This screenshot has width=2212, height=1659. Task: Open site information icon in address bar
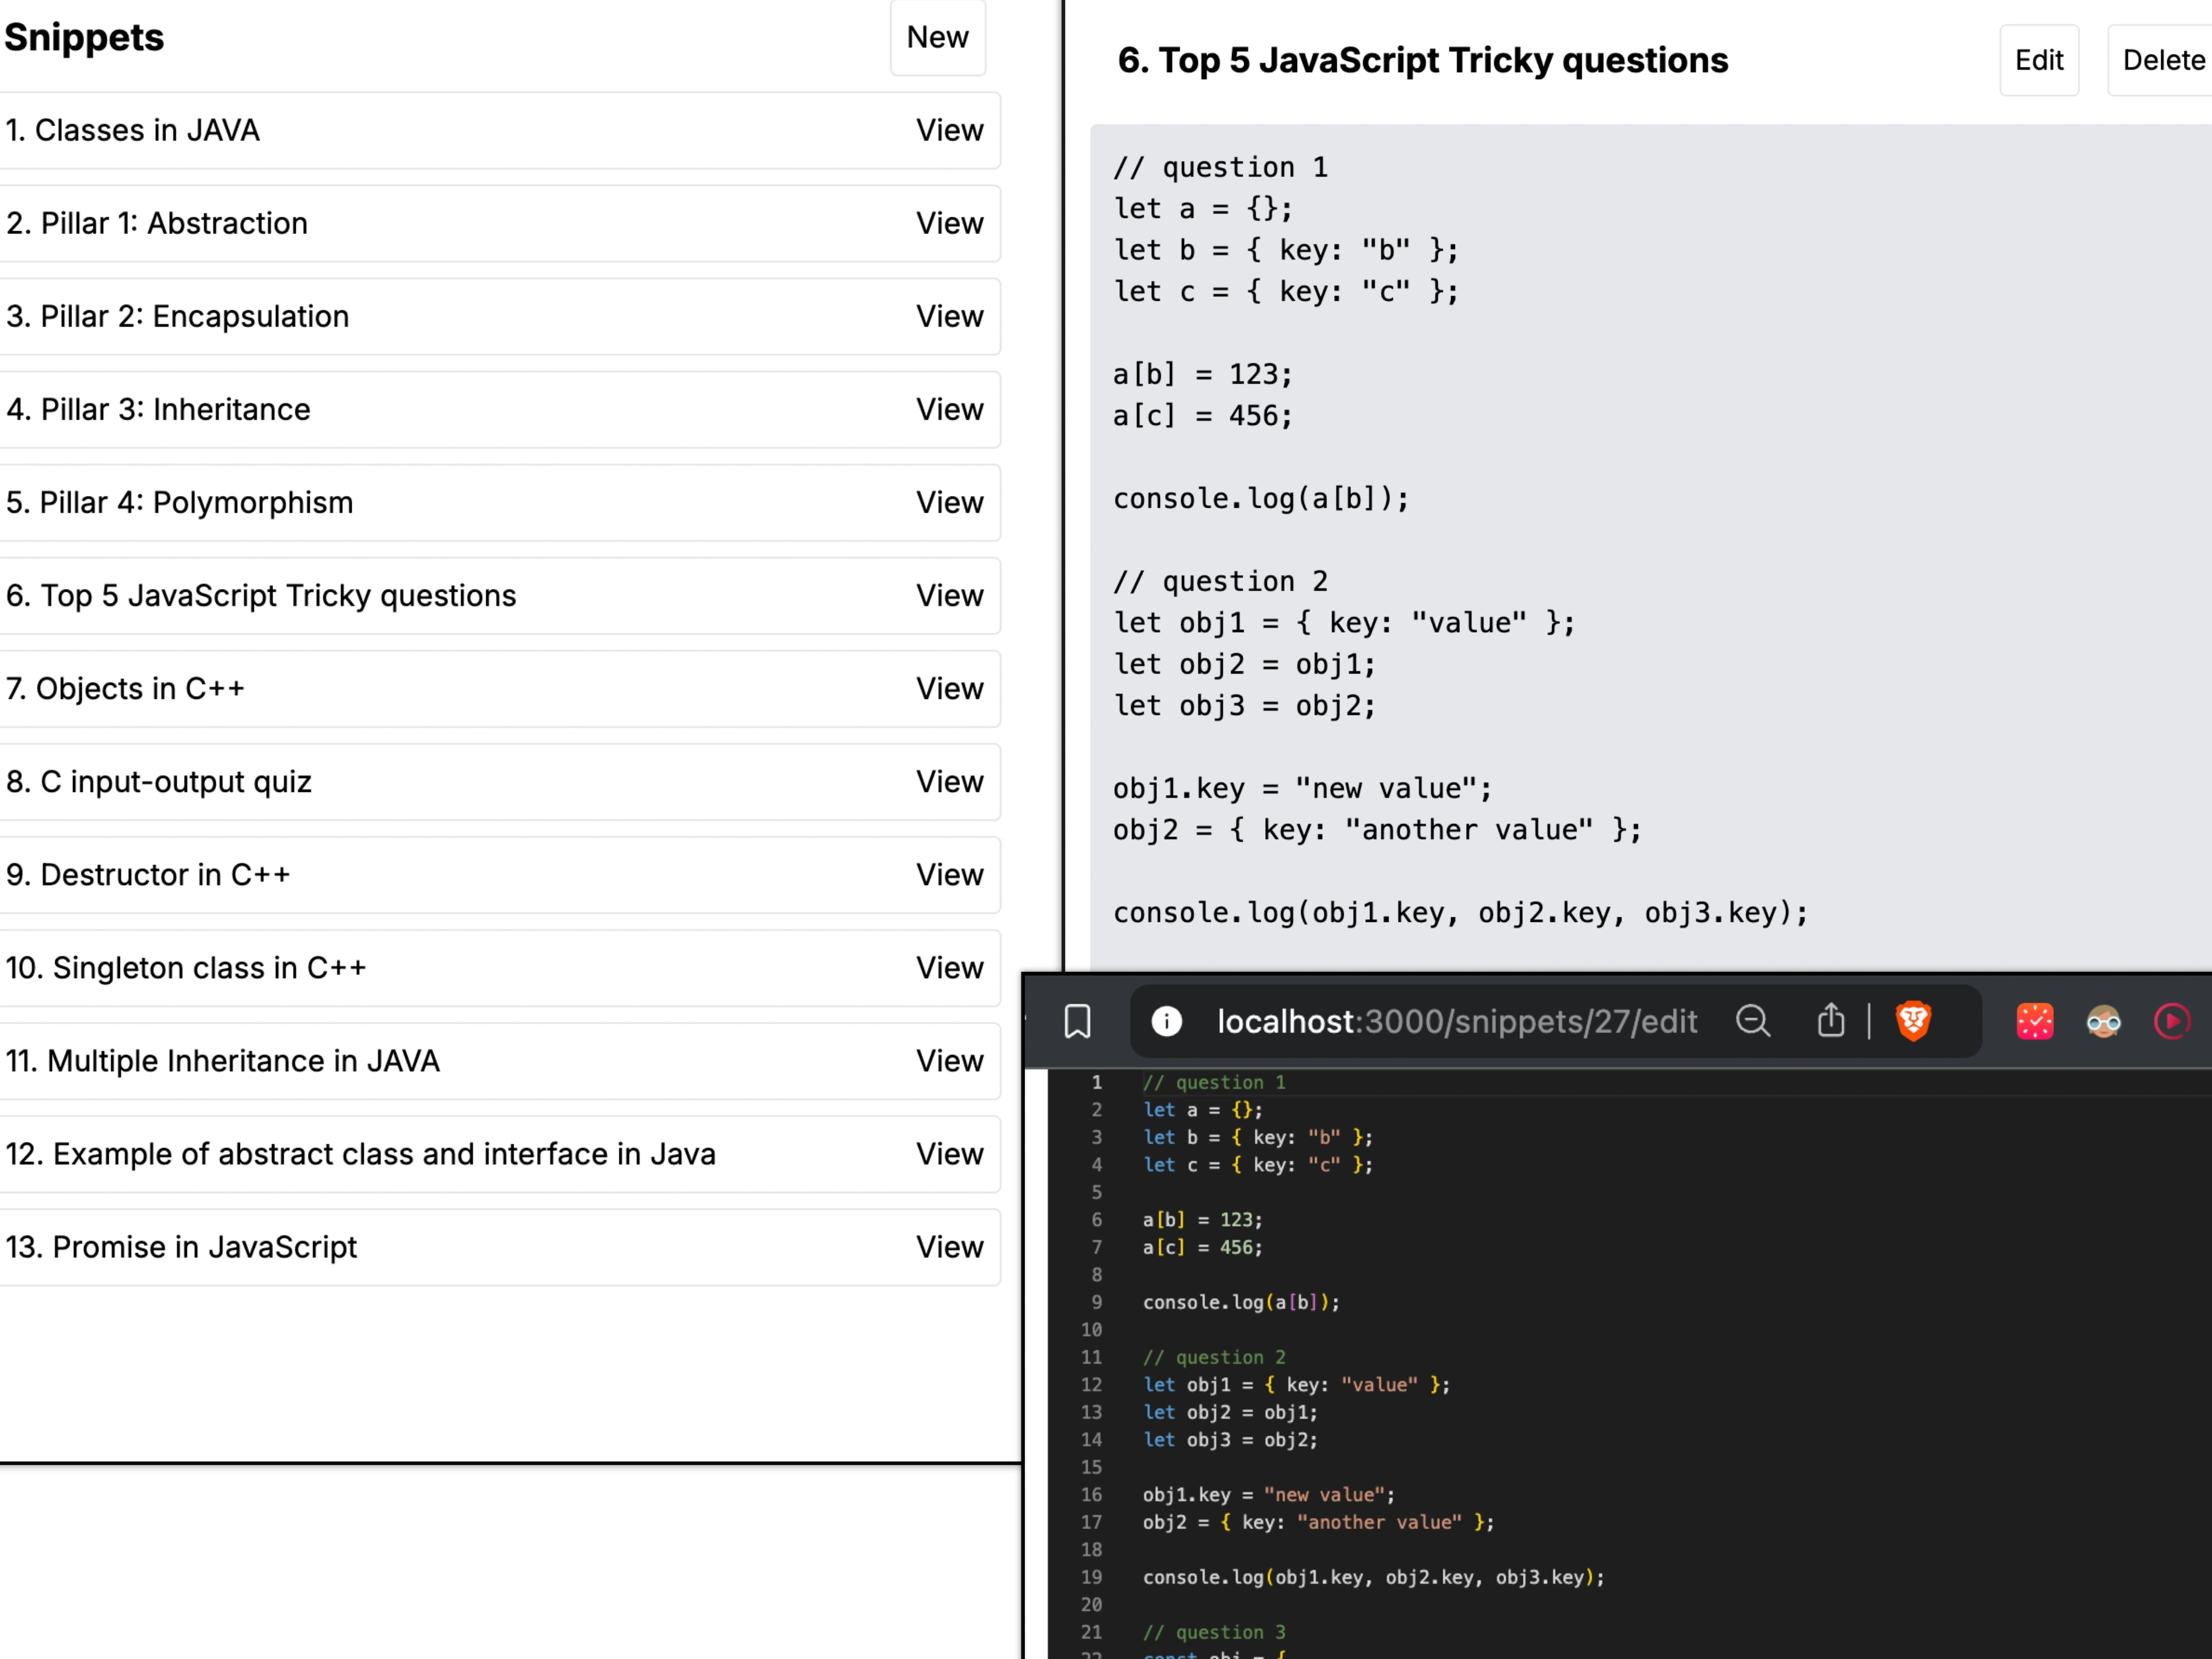point(1166,1021)
